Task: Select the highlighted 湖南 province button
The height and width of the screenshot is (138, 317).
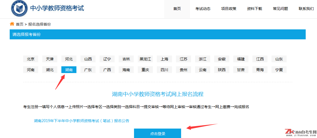Action: tap(69, 70)
